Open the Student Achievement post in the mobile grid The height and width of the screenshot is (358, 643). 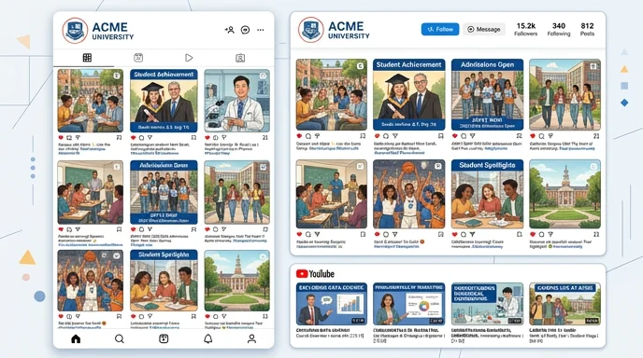click(x=164, y=101)
